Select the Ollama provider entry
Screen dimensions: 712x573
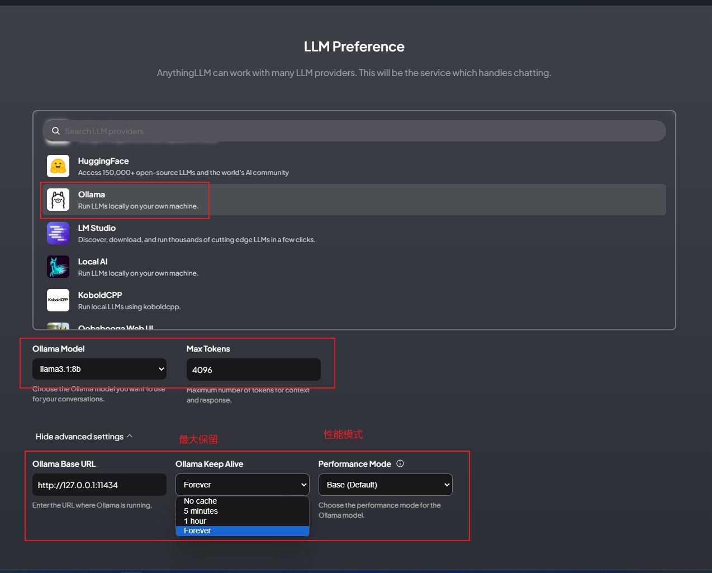354,200
